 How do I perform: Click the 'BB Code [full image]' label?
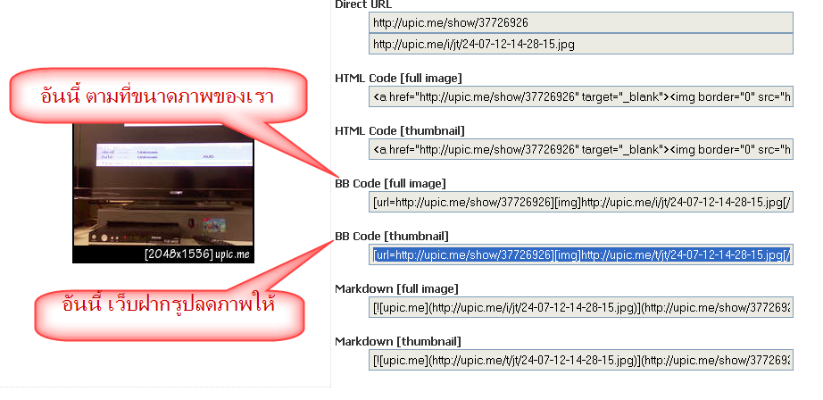click(390, 184)
